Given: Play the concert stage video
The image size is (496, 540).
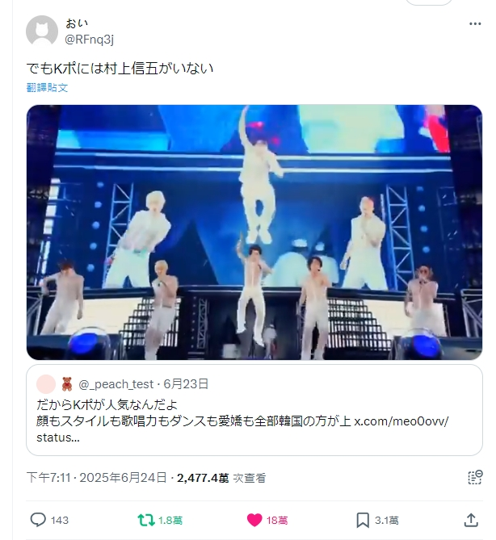Looking at the screenshot, I should point(254,232).
